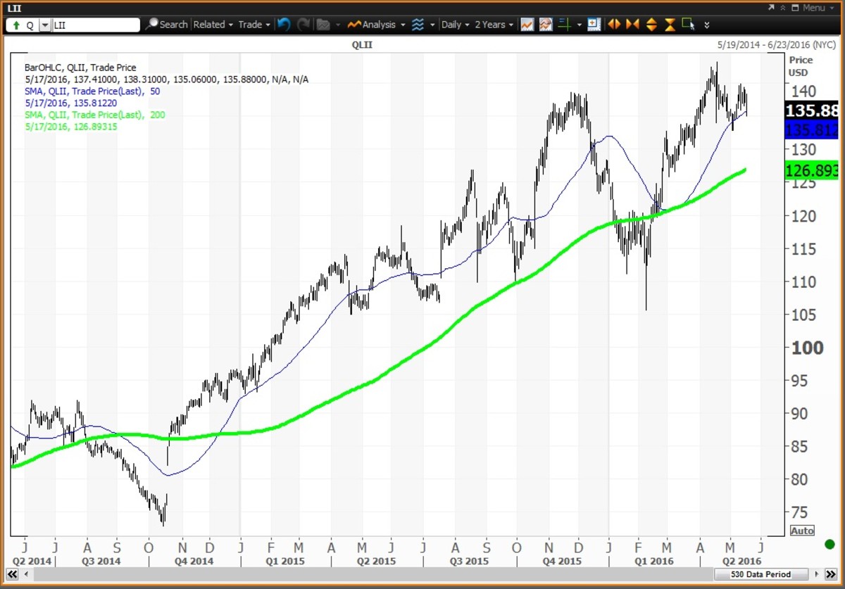Click the horizontal compress orange arrows icon

tap(632, 25)
